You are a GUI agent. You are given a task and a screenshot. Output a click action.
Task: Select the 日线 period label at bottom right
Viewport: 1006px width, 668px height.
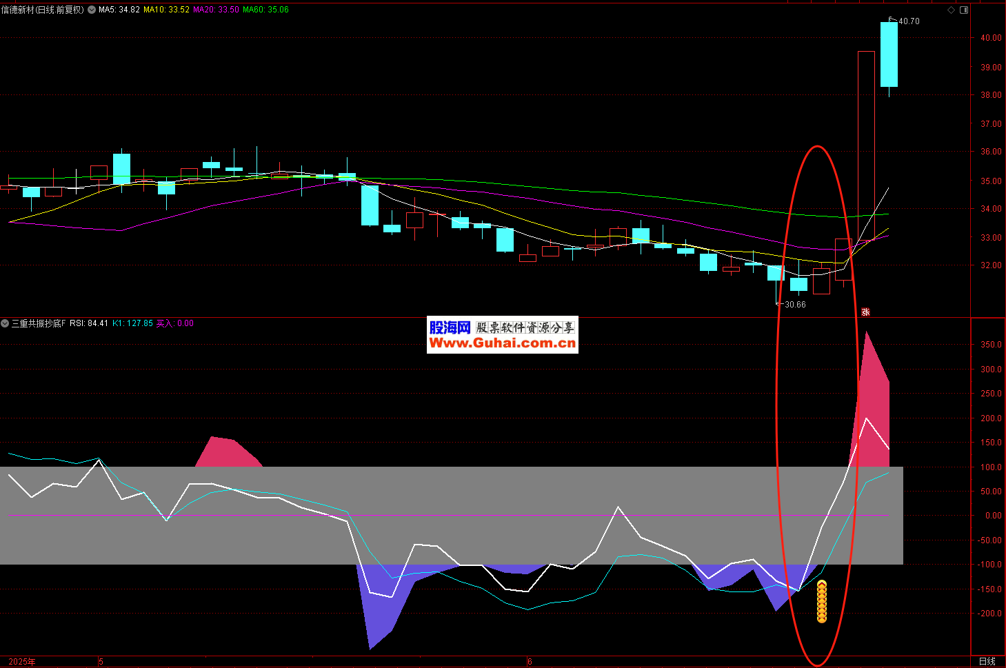[987, 661]
